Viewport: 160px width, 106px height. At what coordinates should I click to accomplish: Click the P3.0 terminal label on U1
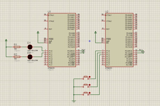[x=83, y=50]
